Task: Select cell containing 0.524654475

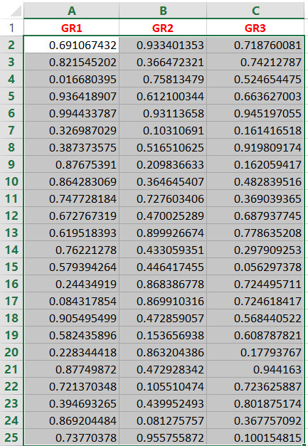Action: (x=255, y=79)
